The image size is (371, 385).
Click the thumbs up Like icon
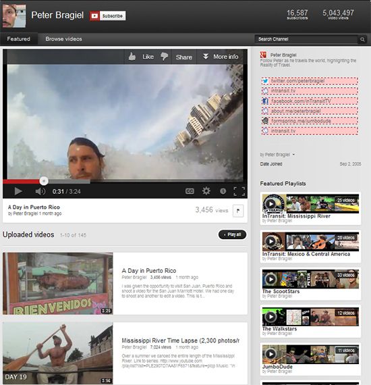pyautogui.click(x=132, y=57)
